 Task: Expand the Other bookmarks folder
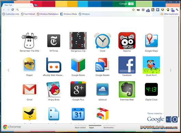[169, 14]
